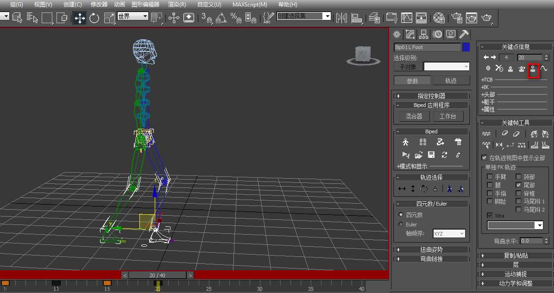
Task: Click the Set Key red dot icon
Action: point(488,68)
